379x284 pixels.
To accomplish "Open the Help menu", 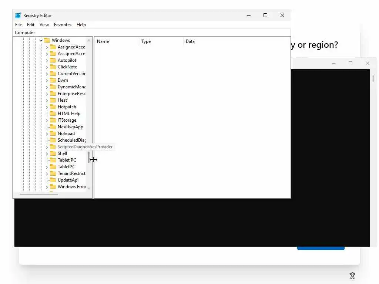I will (x=81, y=25).
